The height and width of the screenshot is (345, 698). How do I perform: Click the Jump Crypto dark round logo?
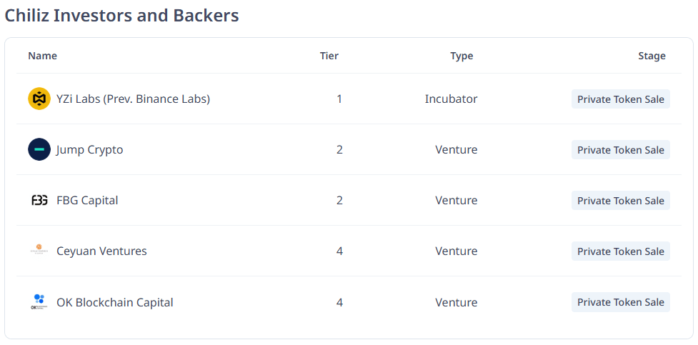[x=39, y=149]
